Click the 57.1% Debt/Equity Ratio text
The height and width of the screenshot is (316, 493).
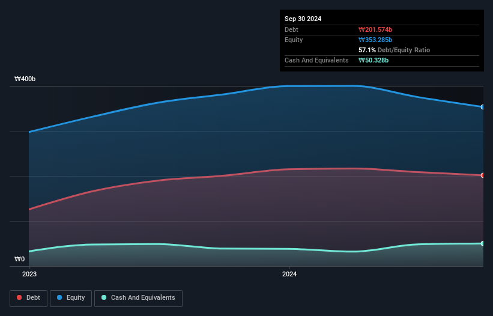[x=394, y=50]
